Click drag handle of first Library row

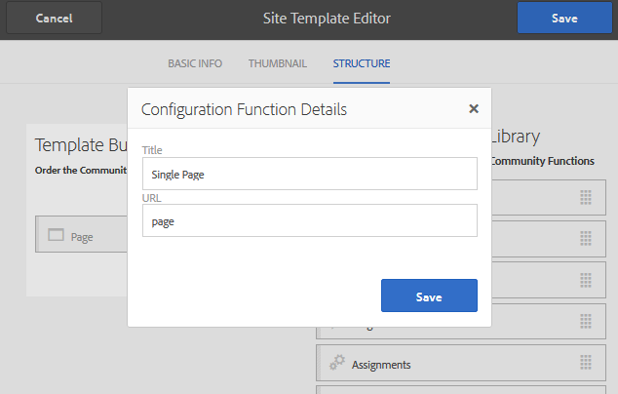(586, 196)
